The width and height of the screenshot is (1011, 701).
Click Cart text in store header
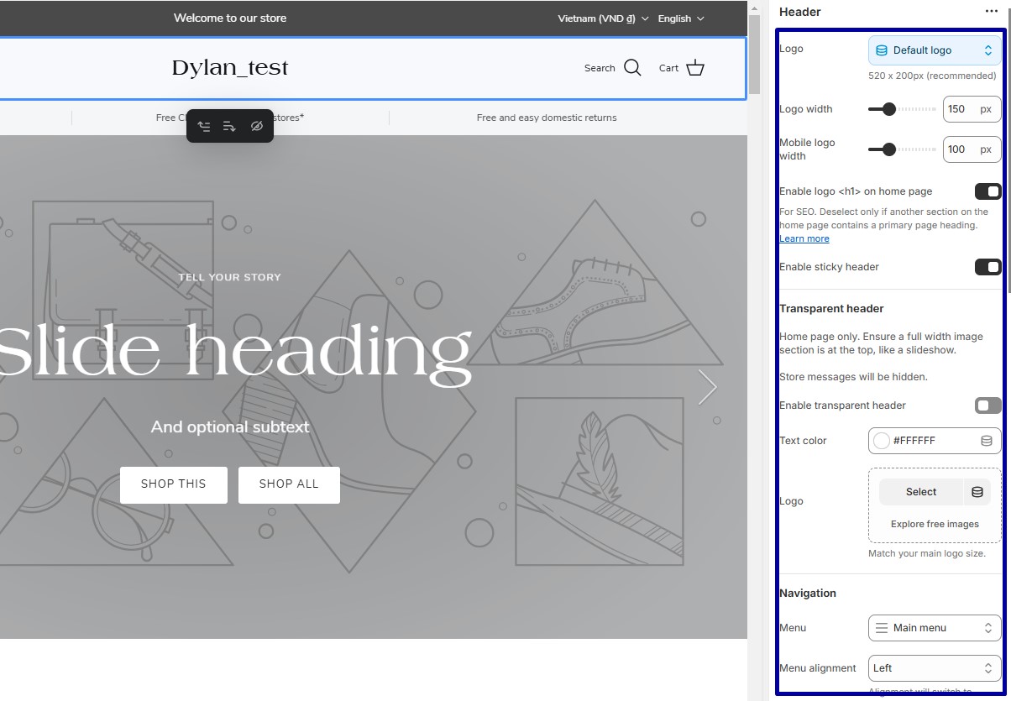pos(668,68)
